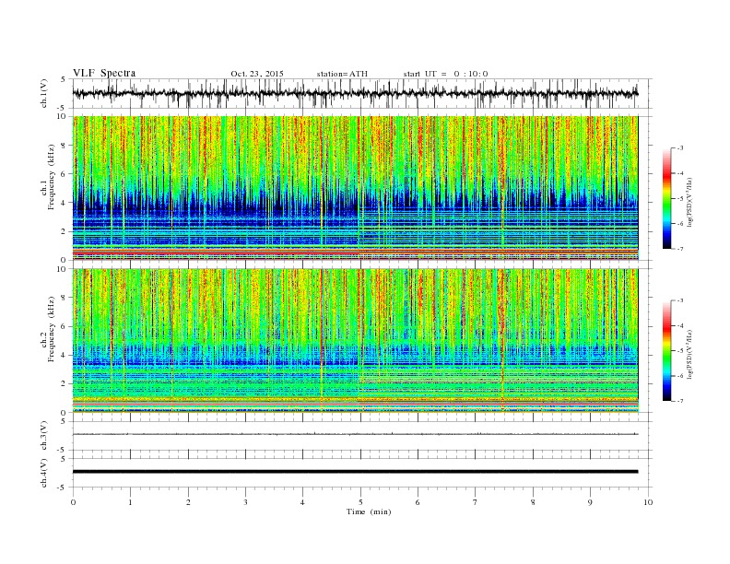
Task: Click the ch.1 spectrogram color bar
Action: 666,198
